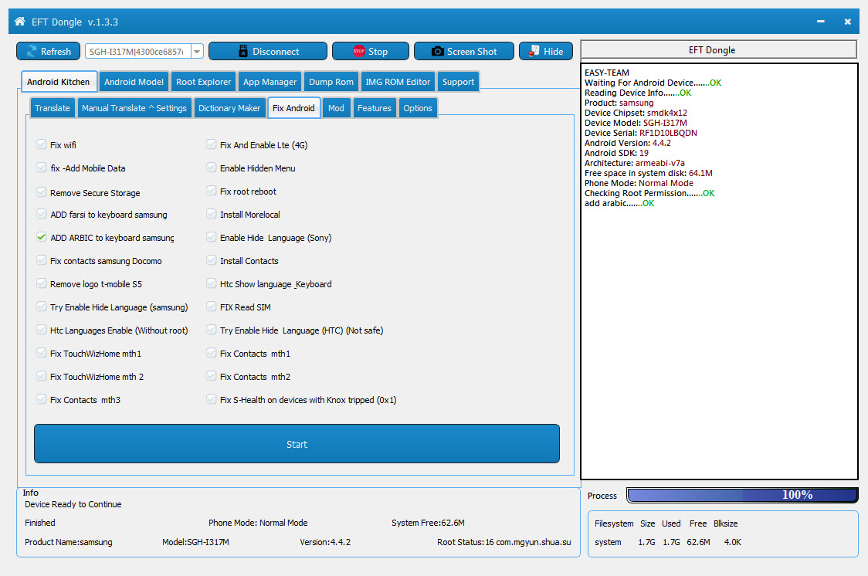Viewport: 868px width, 576px height.
Task: Enable the Fix wifi checkbox
Action: pos(42,144)
